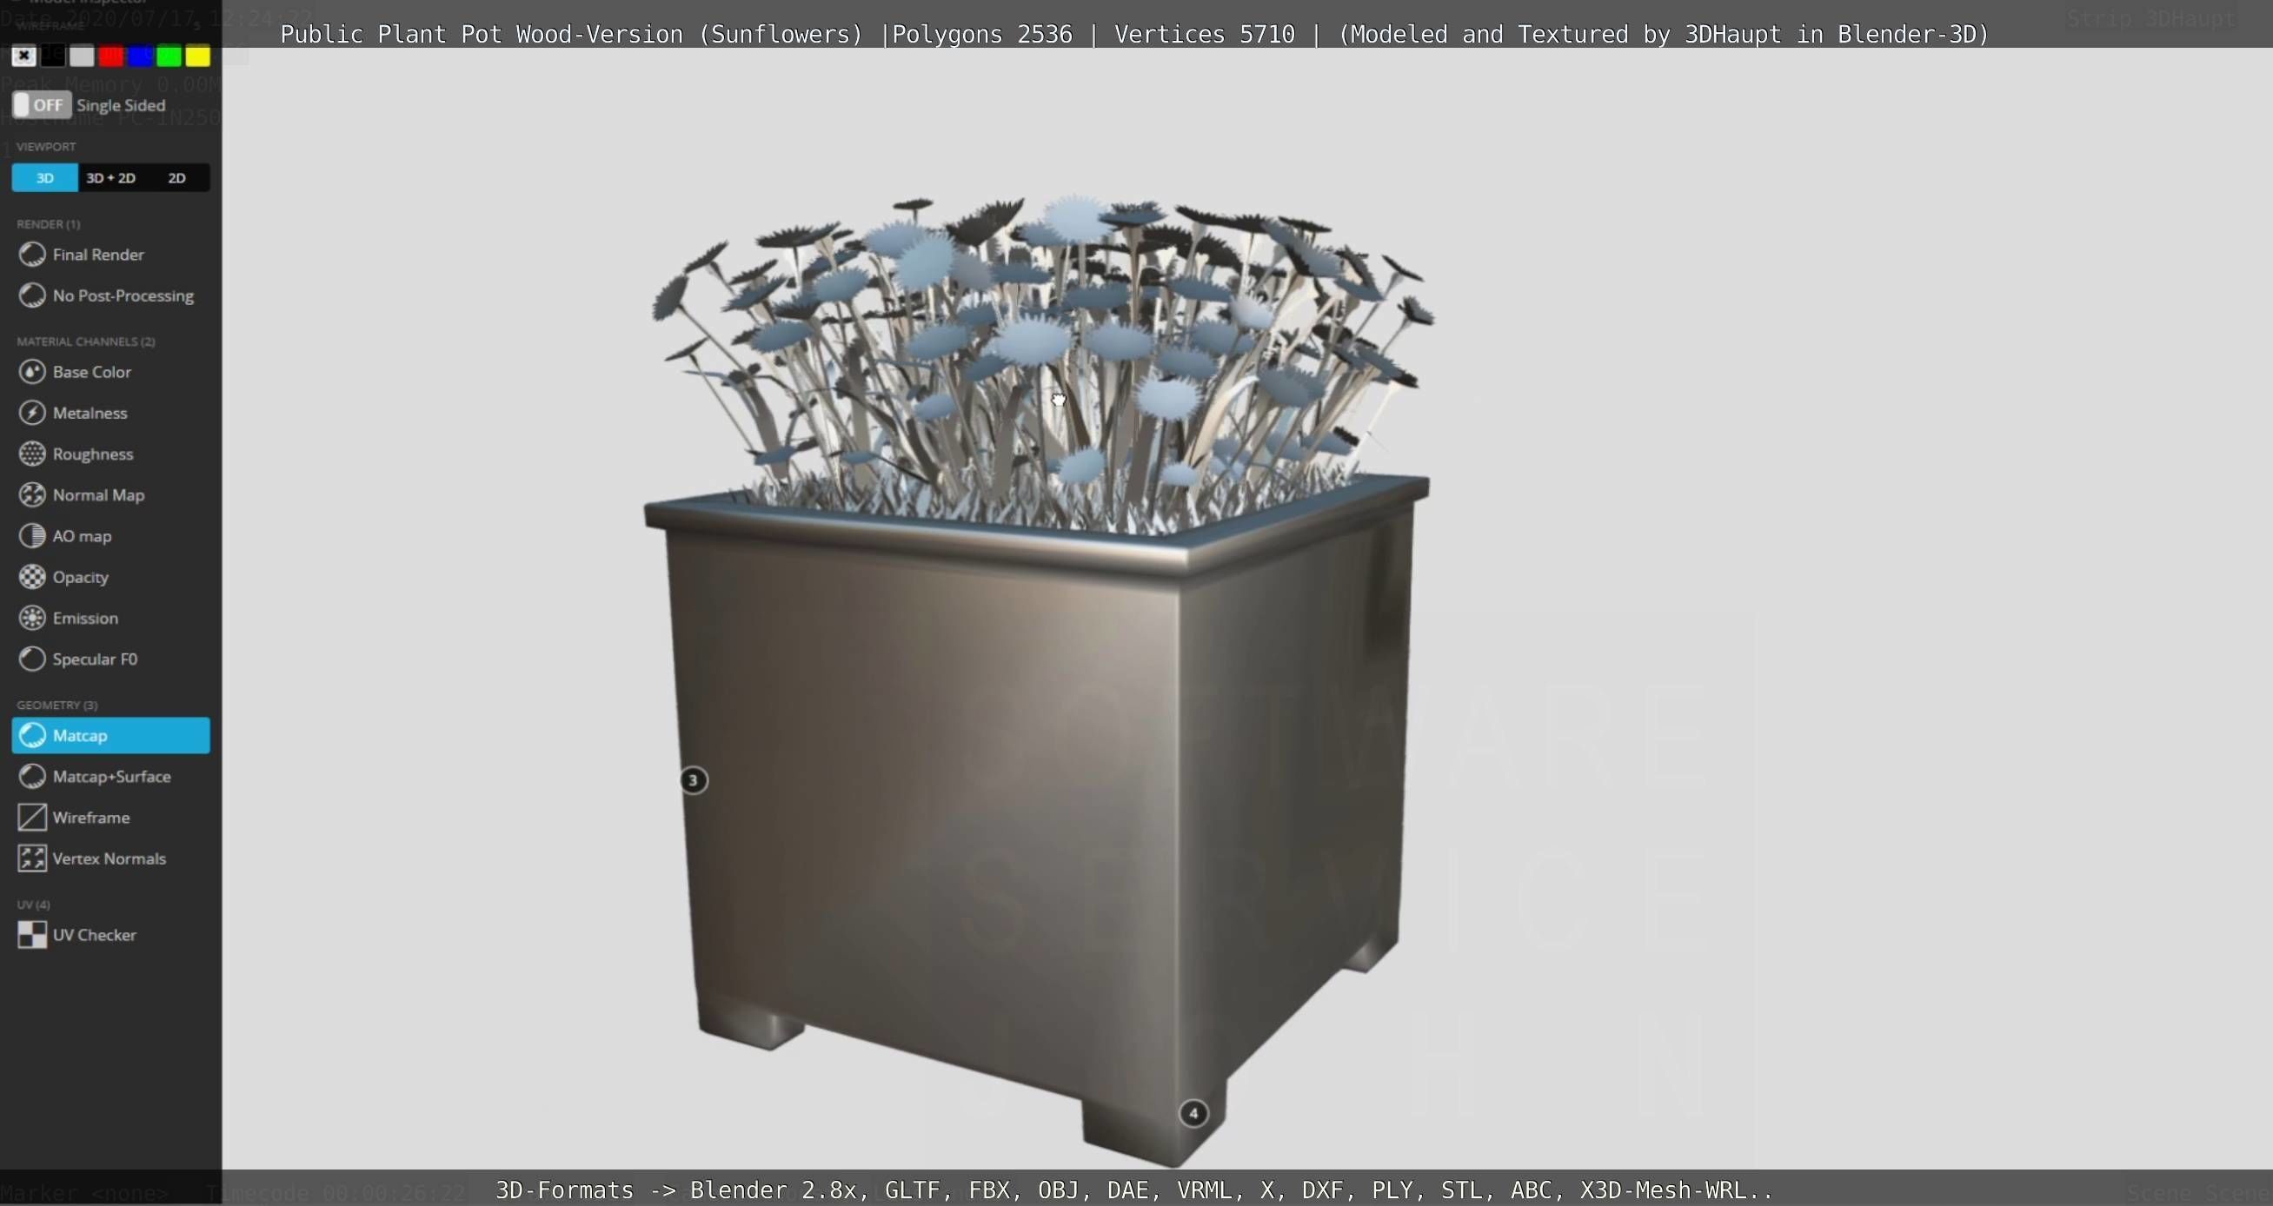
Task: Click the "VIEWPORT" section heading
Action: (x=46, y=147)
